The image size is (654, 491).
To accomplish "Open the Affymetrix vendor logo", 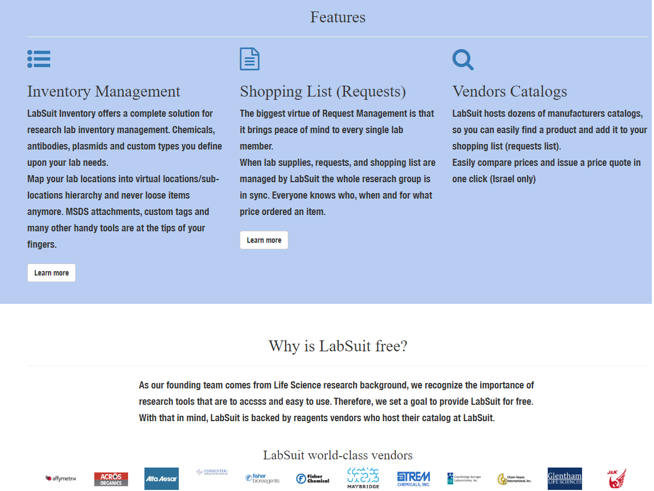I will [60, 478].
